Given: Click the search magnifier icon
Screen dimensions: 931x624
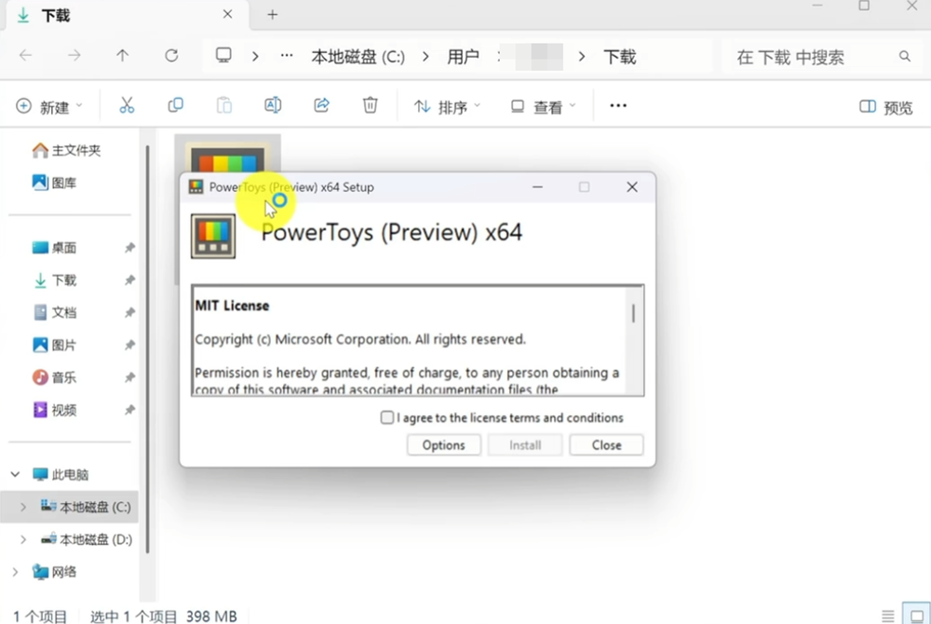Looking at the screenshot, I should pyautogui.click(x=905, y=57).
